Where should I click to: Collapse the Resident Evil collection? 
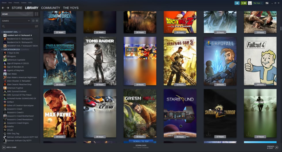click(2, 32)
